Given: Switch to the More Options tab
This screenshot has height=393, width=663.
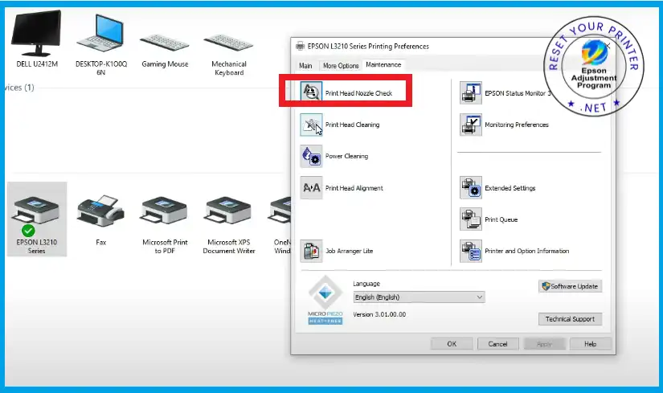Looking at the screenshot, I should (341, 66).
